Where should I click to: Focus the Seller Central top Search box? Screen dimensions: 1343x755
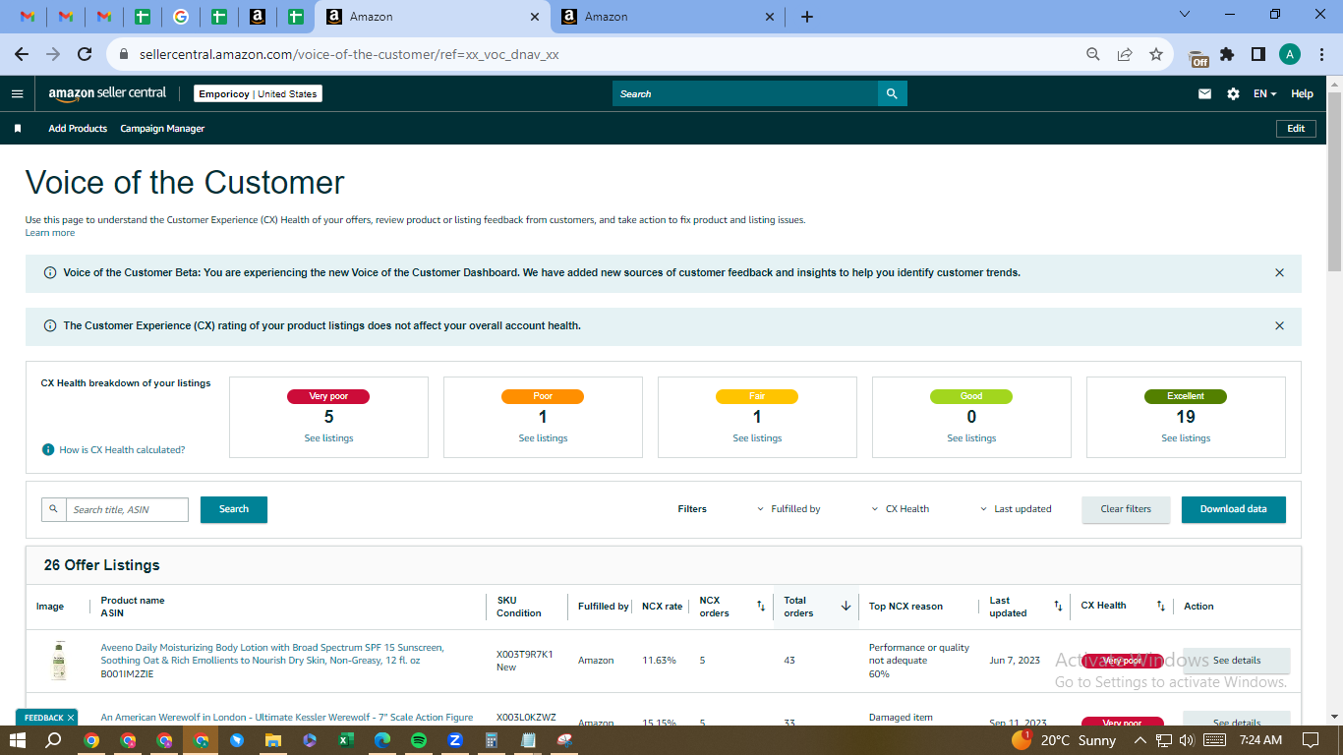pyautogui.click(x=745, y=93)
